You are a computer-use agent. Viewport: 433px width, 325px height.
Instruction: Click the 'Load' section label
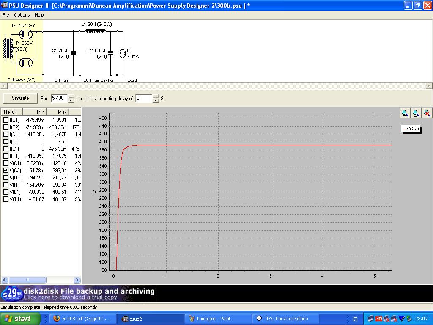(x=132, y=80)
